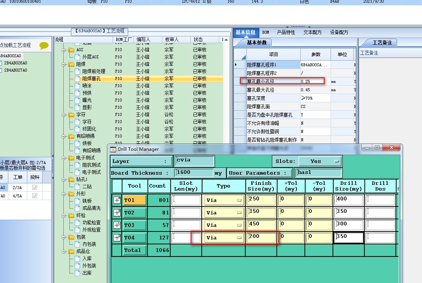Click the T03 tool button
Viewport: 422px width, 283px height.
click(x=135, y=225)
